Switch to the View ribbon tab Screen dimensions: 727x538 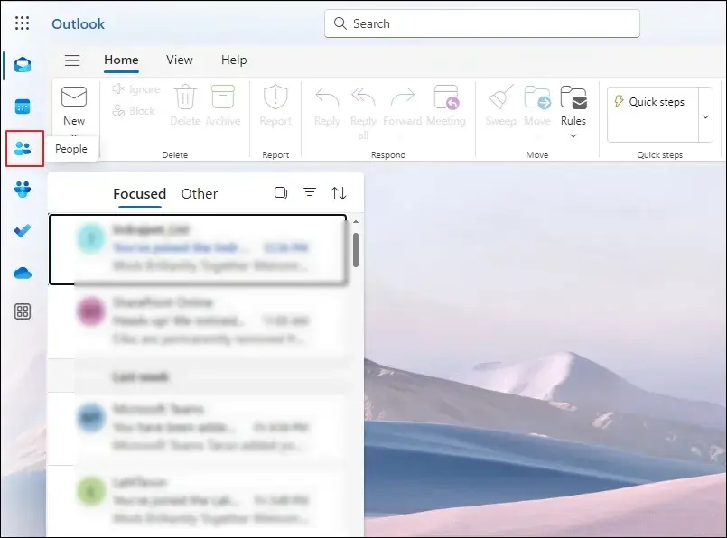point(180,60)
